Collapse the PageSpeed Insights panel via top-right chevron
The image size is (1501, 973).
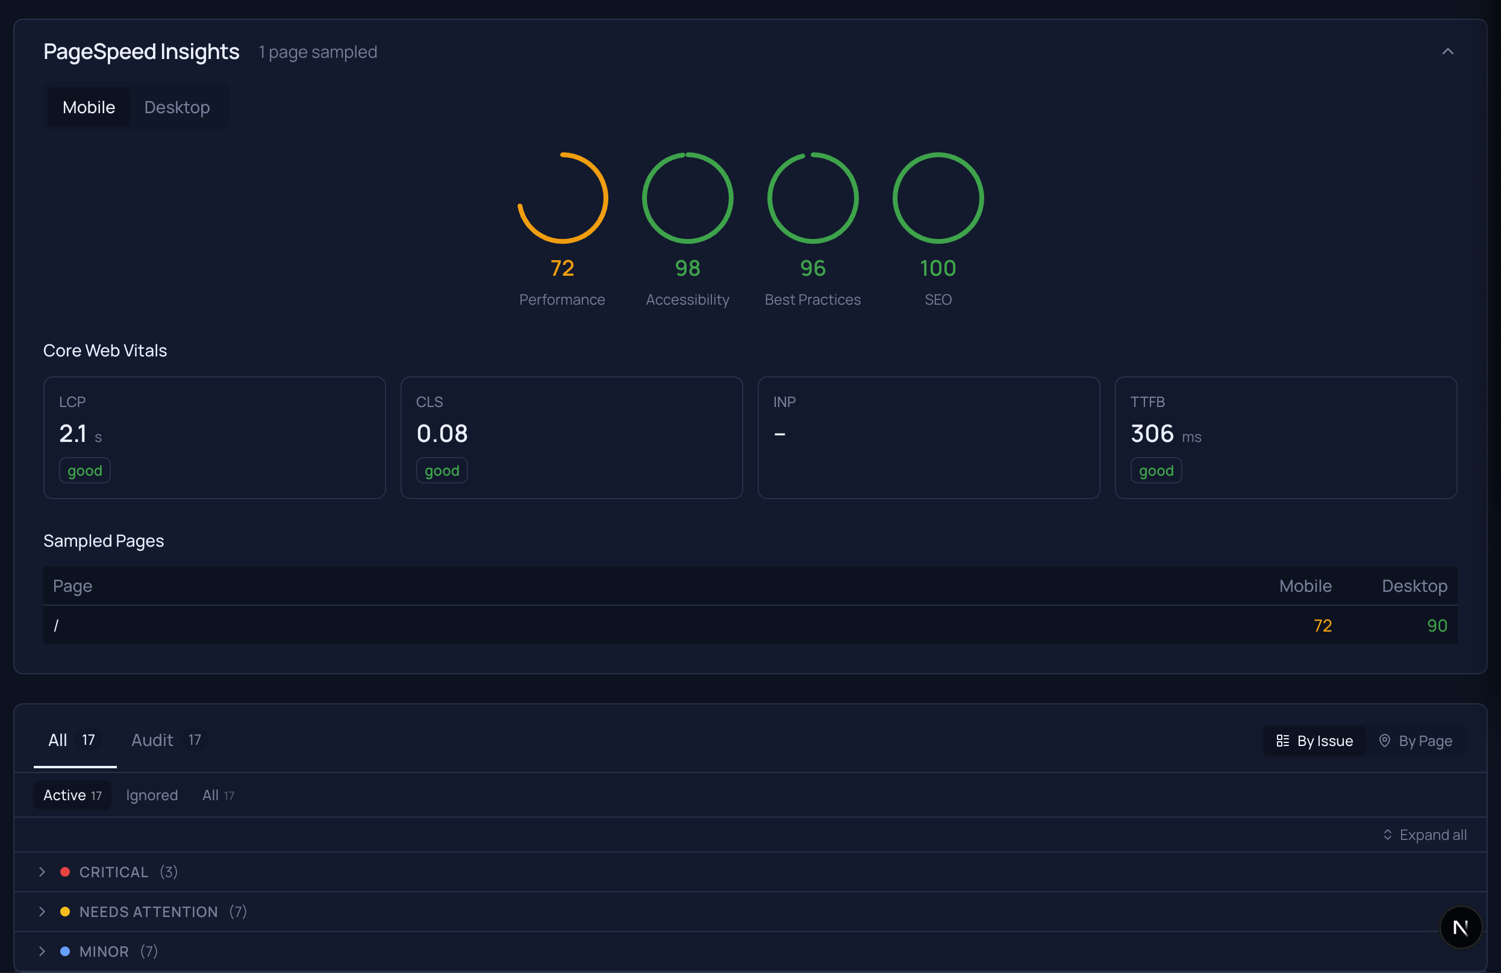[1447, 52]
